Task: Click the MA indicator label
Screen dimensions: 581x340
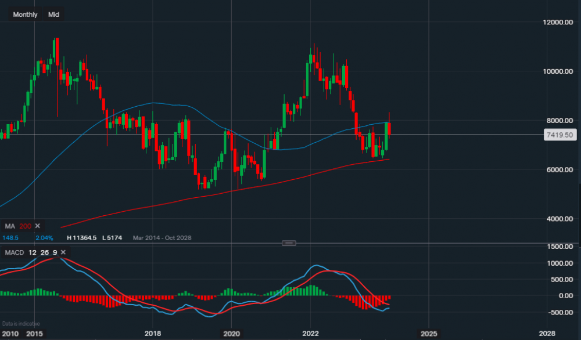Action: click(x=10, y=226)
